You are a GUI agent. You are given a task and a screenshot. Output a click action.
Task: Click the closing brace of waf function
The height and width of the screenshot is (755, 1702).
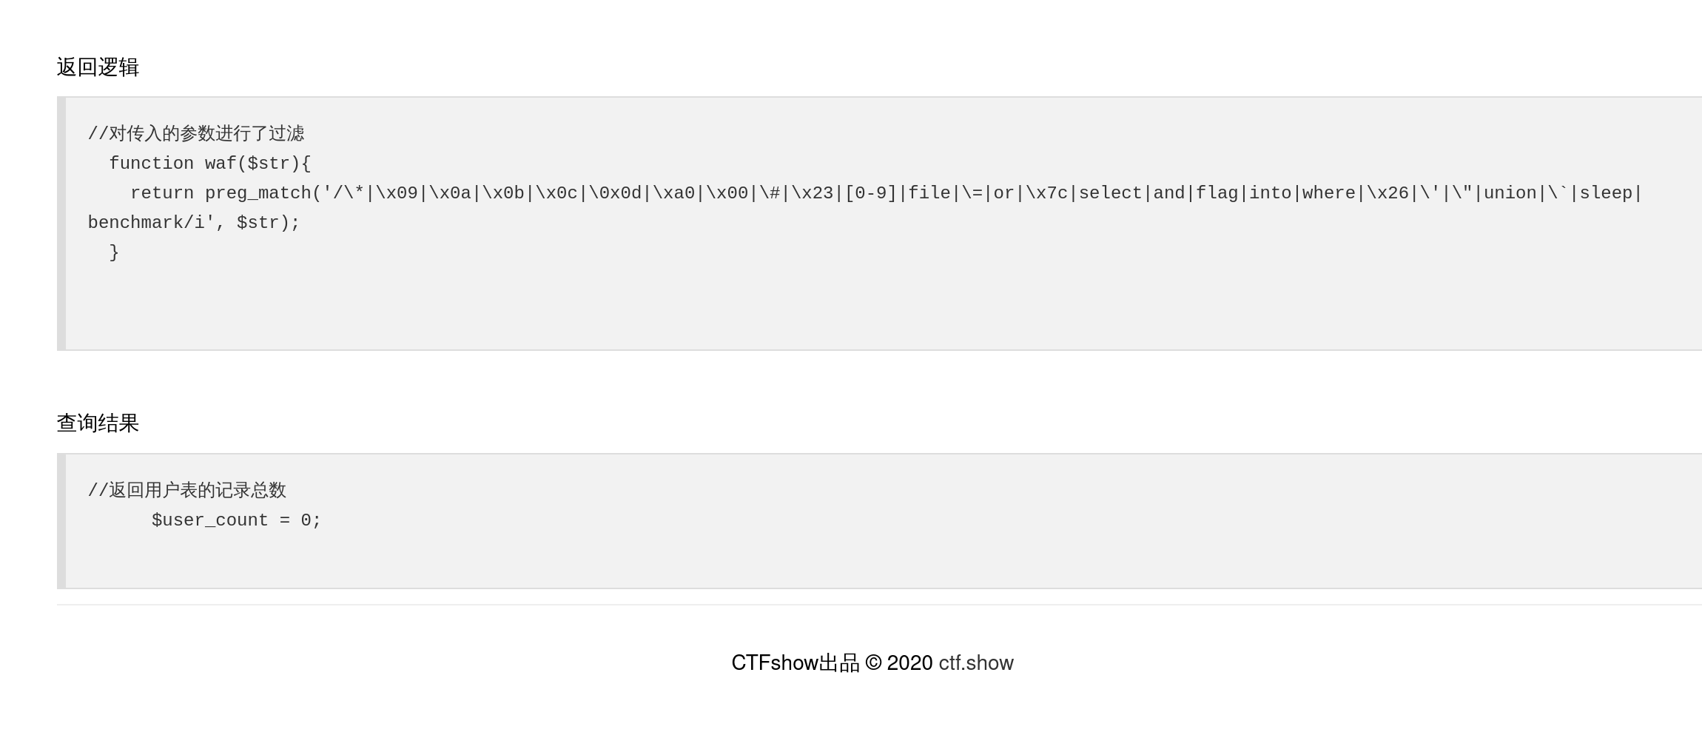click(114, 252)
